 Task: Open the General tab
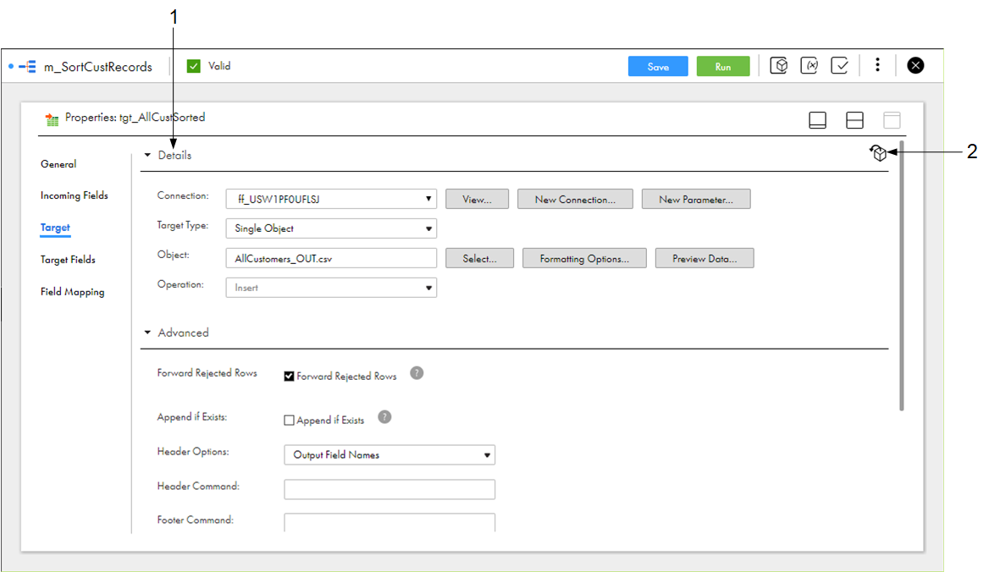[x=58, y=164]
